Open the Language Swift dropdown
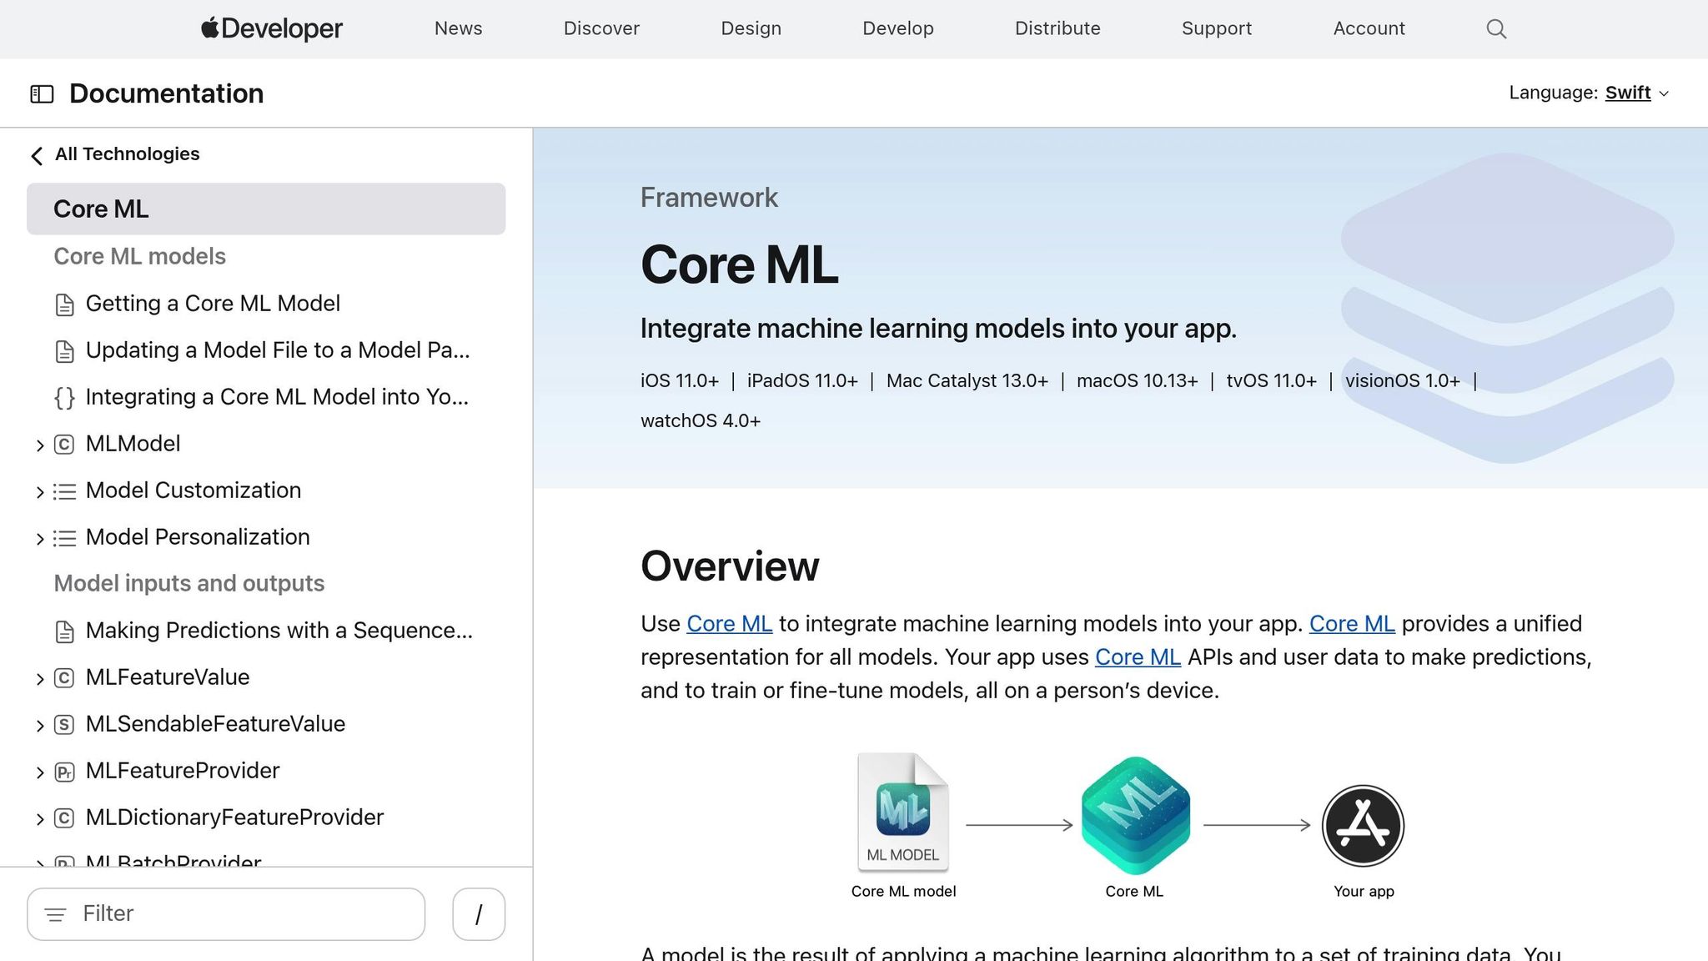Viewport: 1708px width, 961px height. (x=1636, y=93)
